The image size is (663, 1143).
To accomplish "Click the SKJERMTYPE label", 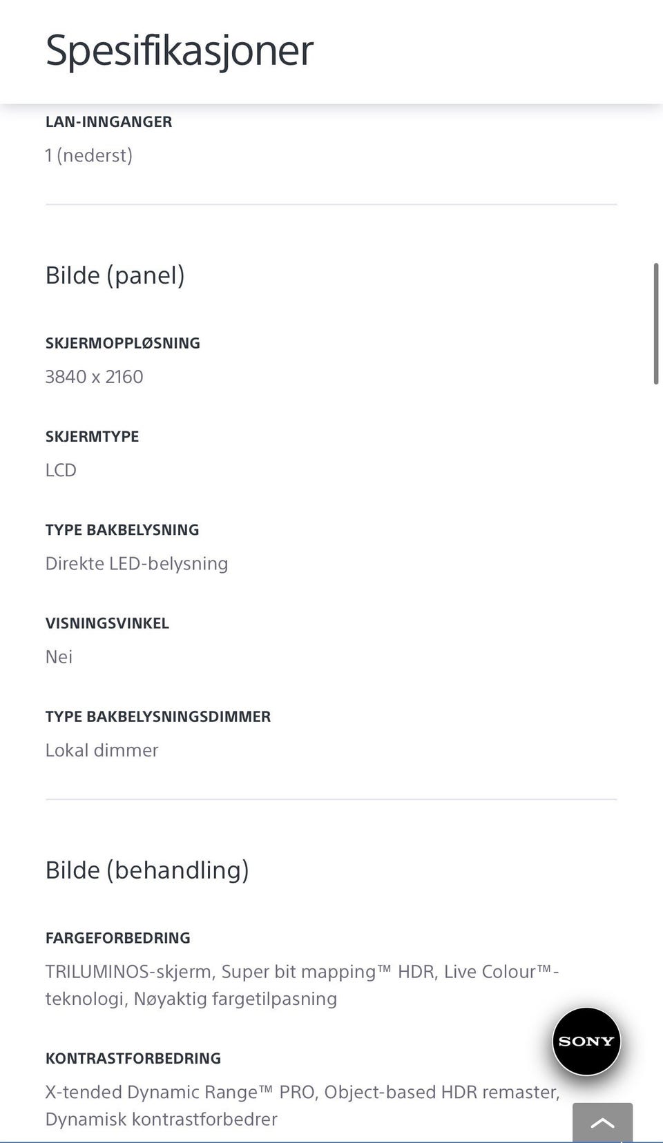I will coord(92,436).
